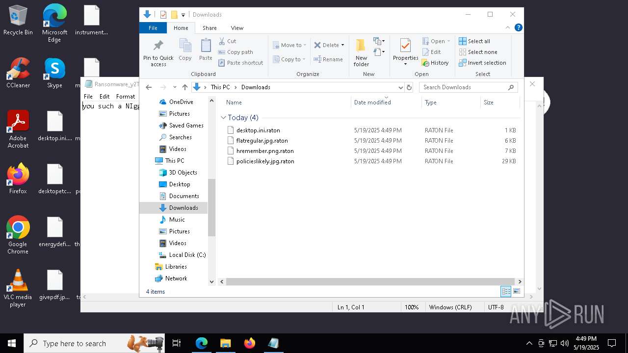Switch to the Share ribbon tab
The height and width of the screenshot is (353, 628).
pyautogui.click(x=209, y=28)
